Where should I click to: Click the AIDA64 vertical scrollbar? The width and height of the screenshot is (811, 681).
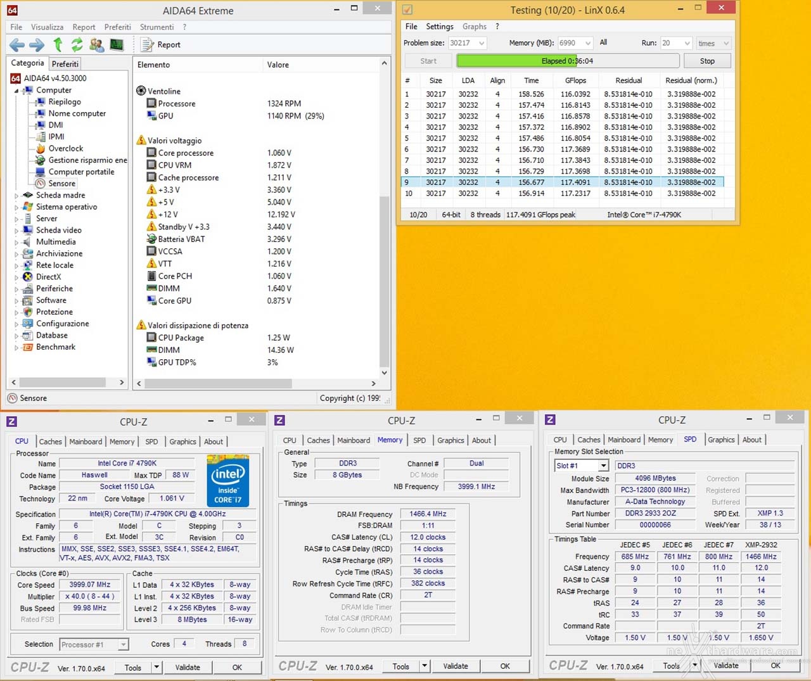click(384, 219)
